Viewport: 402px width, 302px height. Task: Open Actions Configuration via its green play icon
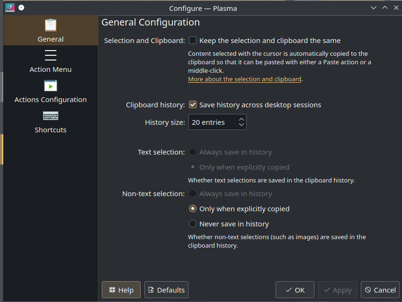pyautogui.click(x=50, y=85)
